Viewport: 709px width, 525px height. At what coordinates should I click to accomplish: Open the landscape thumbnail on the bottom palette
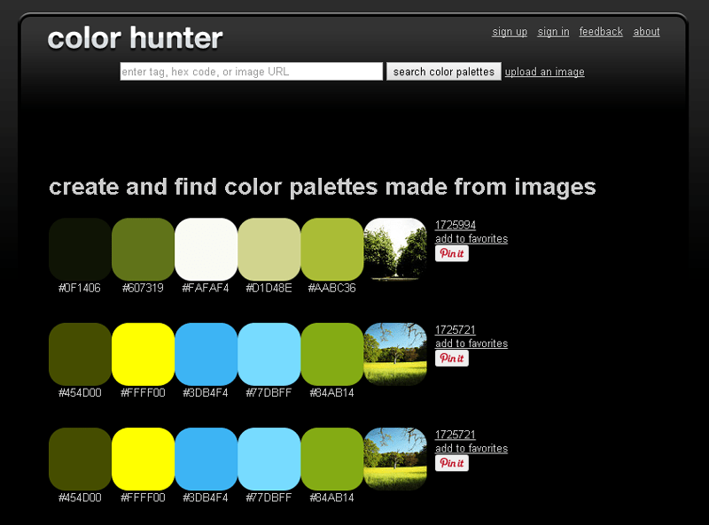396,459
